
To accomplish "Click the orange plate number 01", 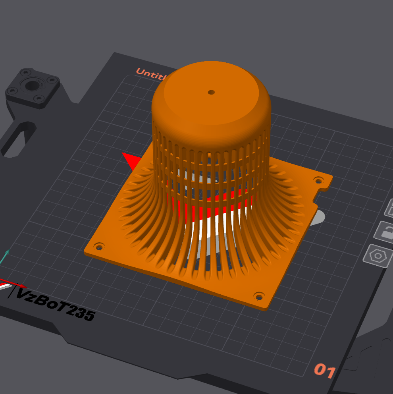I will (325, 370).
